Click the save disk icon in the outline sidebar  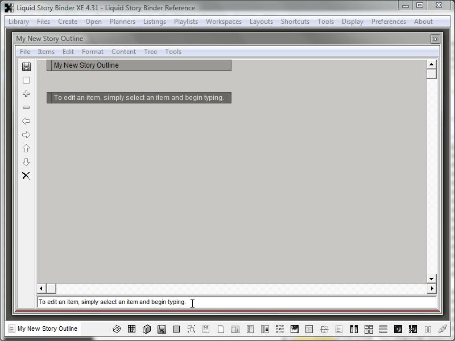click(26, 66)
